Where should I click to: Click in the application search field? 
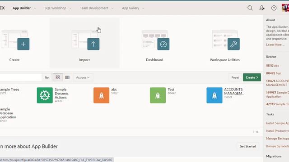(x=21, y=77)
